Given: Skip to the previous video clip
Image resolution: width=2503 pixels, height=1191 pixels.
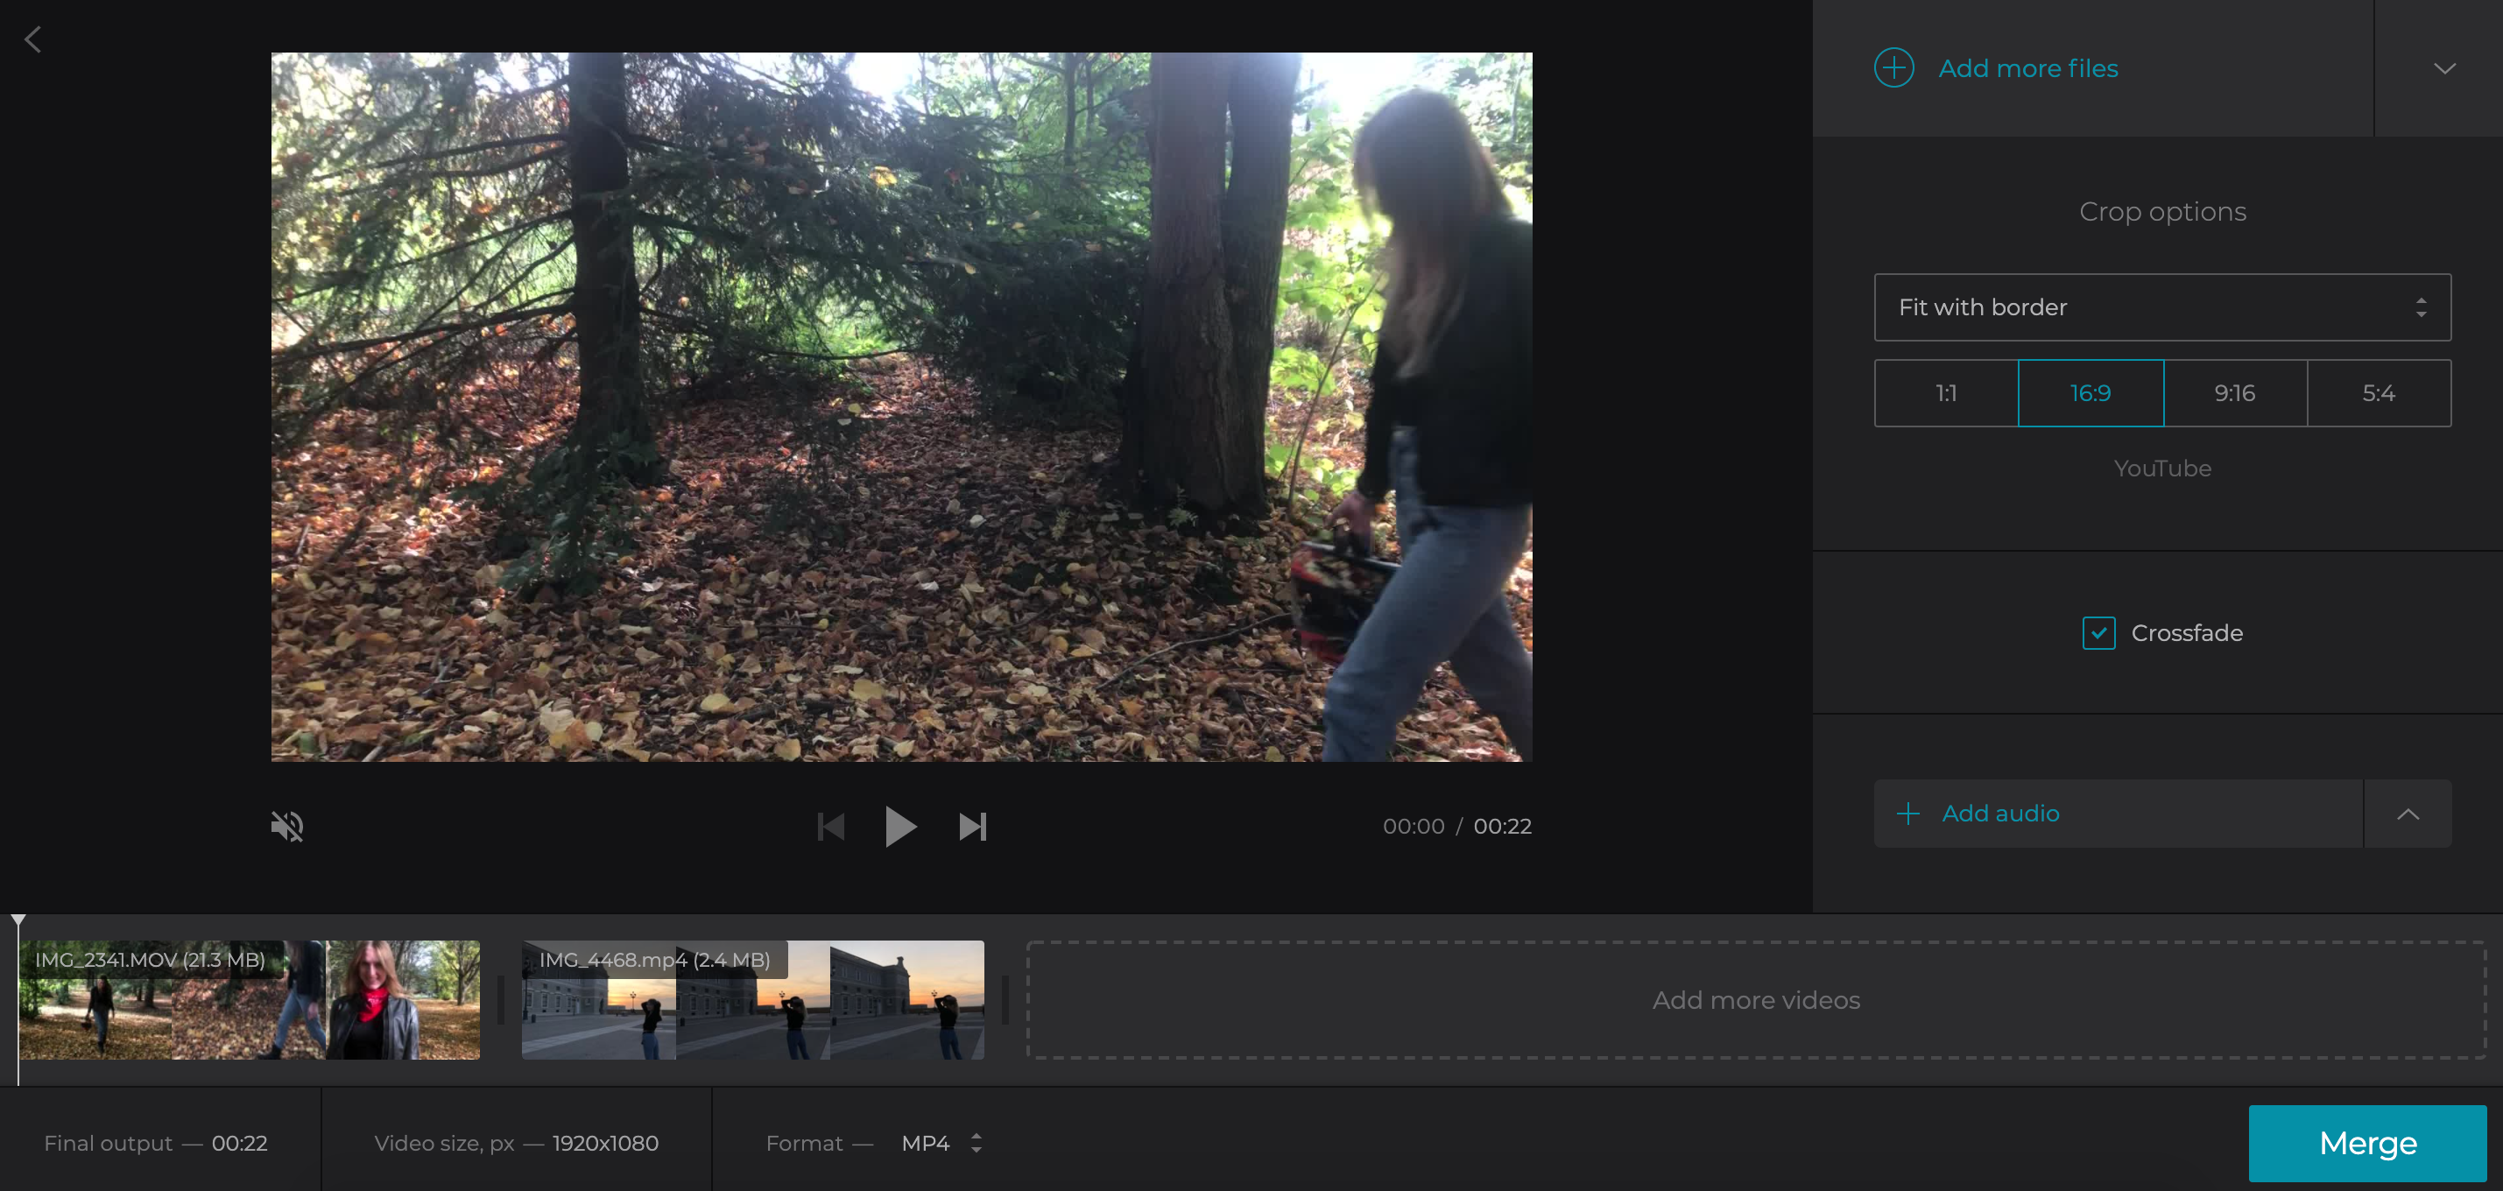Looking at the screenshot, I should [831, 827].
